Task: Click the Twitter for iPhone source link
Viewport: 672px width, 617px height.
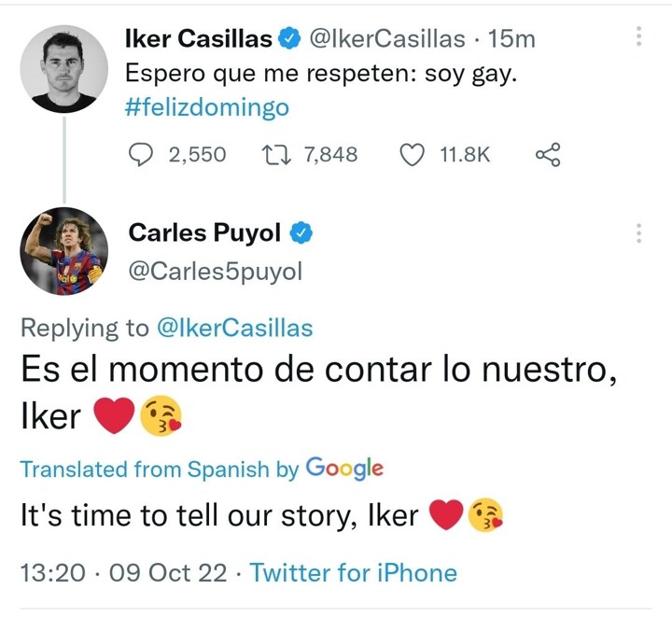Action: [x=354, y=572]
